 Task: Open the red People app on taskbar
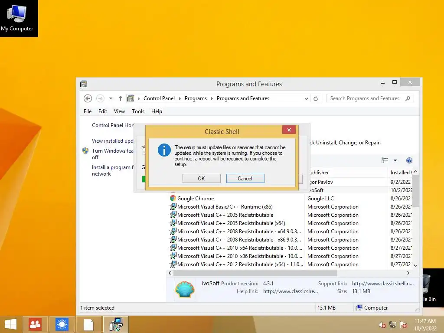click(35, 324)
